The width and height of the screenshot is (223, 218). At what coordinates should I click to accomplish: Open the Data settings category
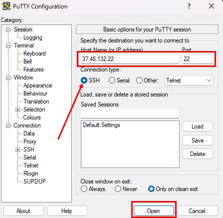pos(29,133)
